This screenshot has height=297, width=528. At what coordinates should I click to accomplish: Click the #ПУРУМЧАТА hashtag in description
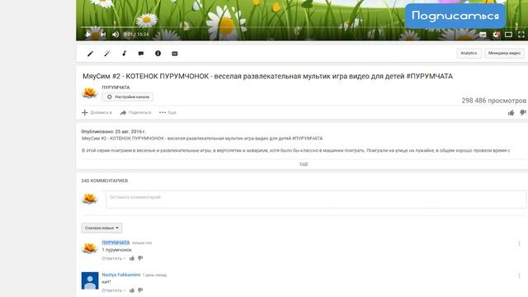pos(308,139)
